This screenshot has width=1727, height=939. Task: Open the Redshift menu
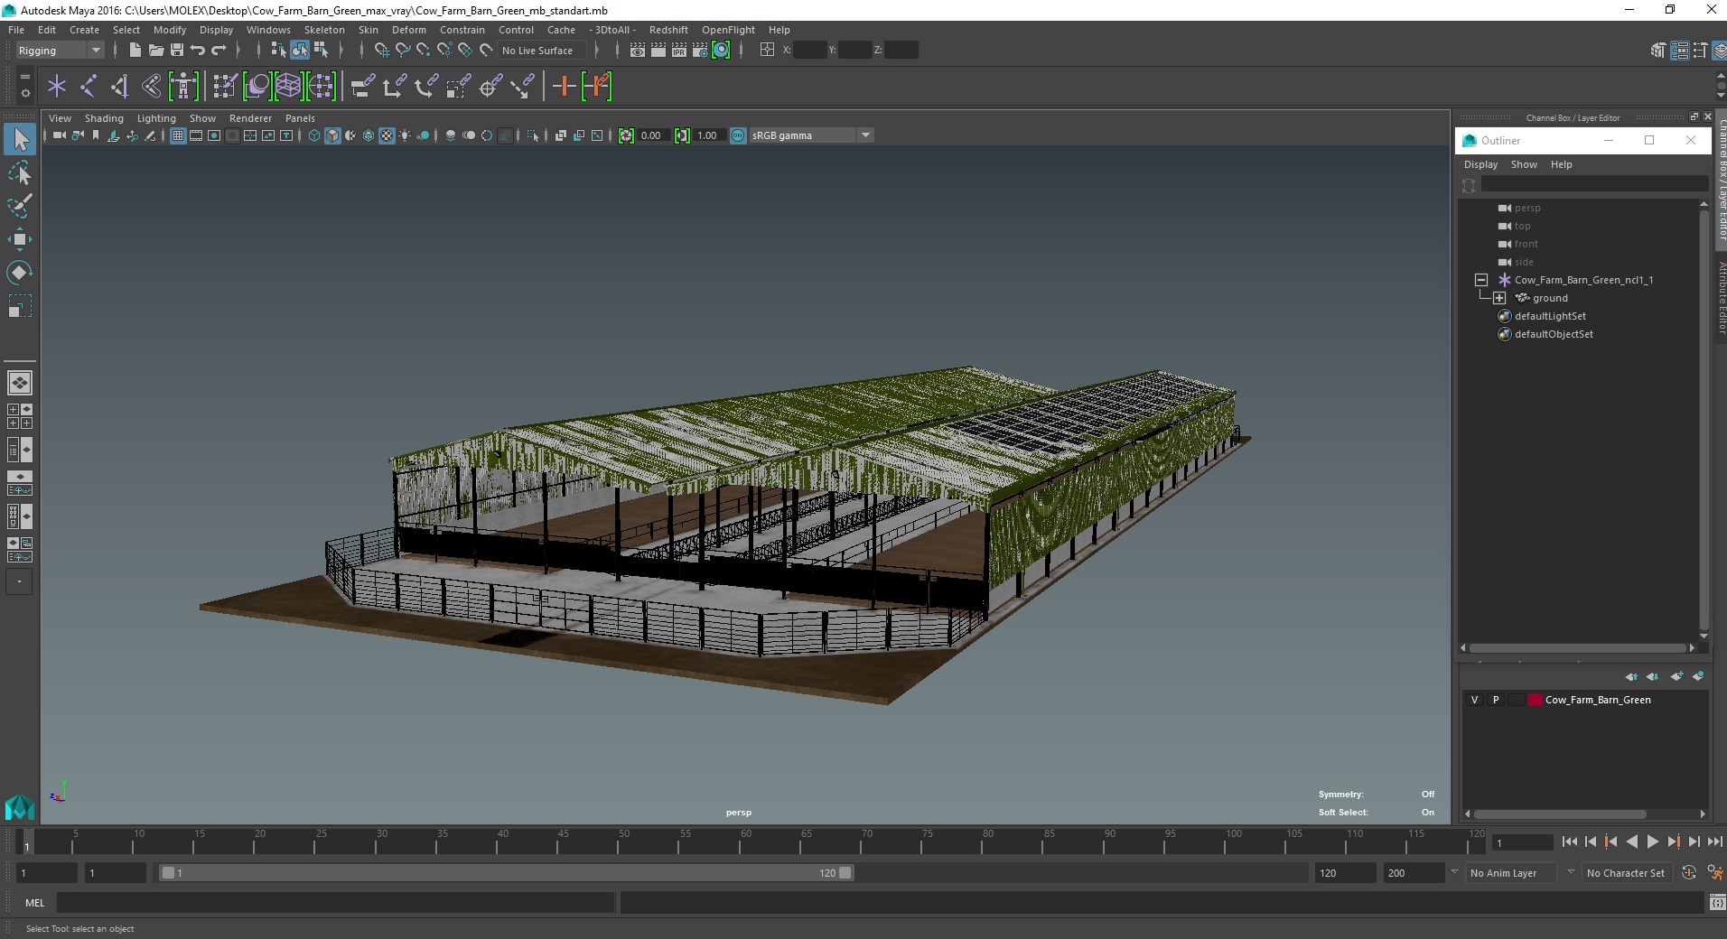pos(668,30)
